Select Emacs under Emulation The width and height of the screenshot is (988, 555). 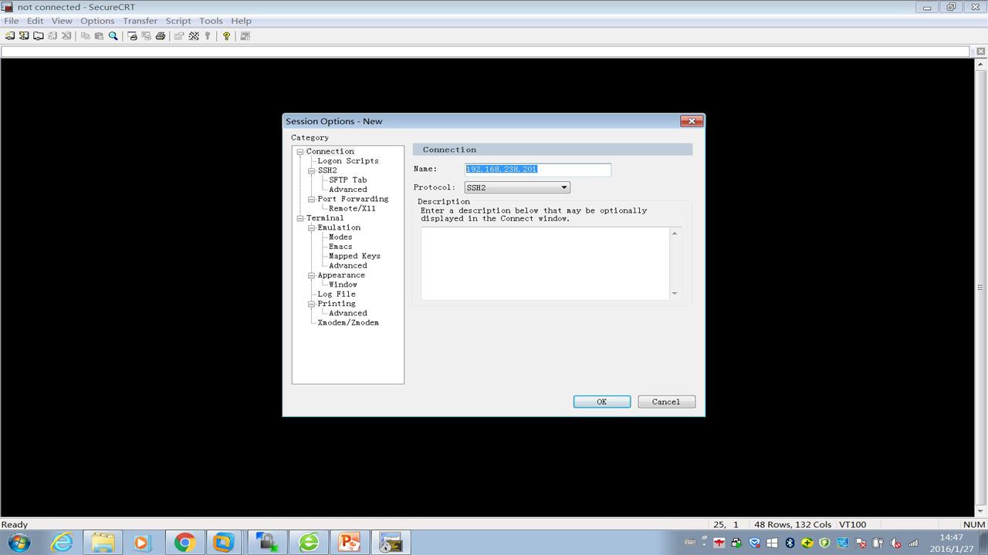(340, 247)
